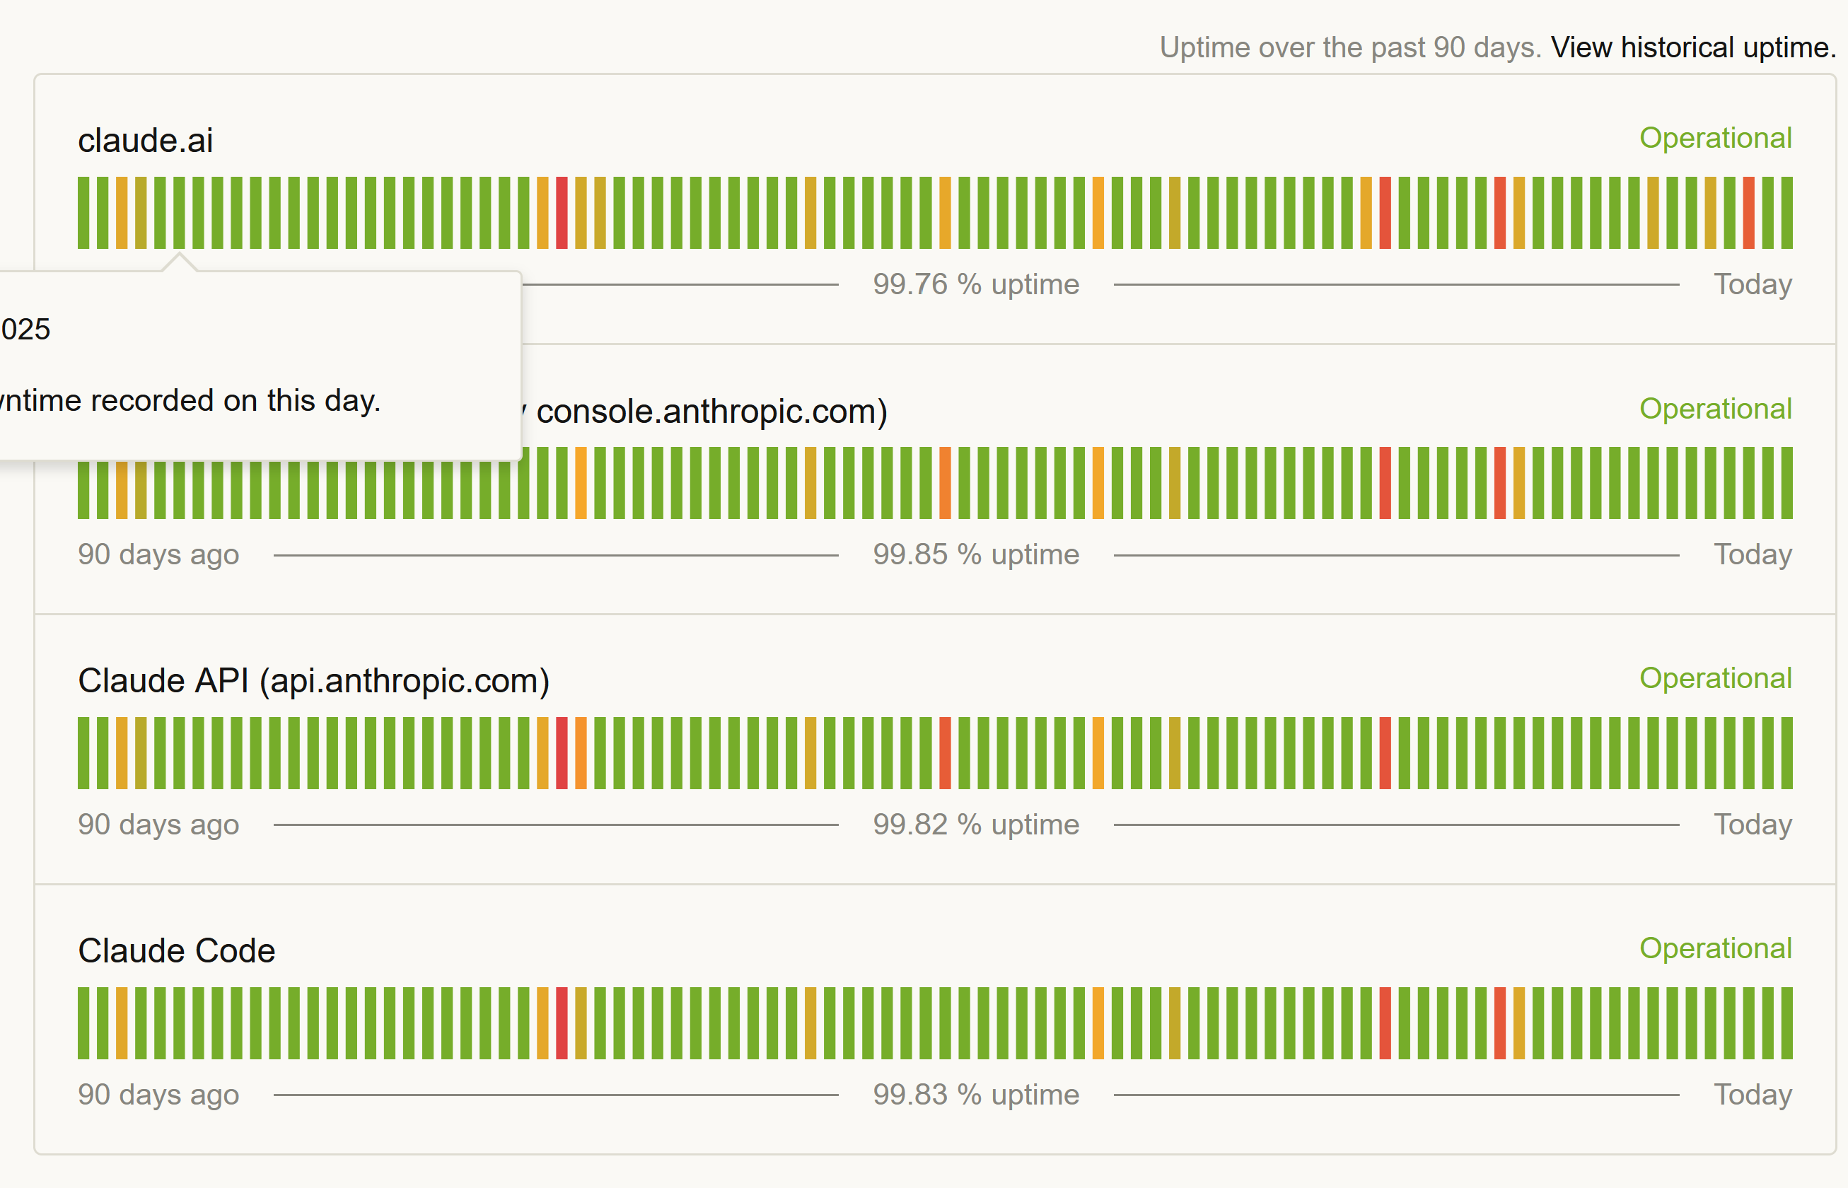Screen dimensions: 1848x1188
Task: Select leftmost red bar in Claude API row
Action: 562,753
